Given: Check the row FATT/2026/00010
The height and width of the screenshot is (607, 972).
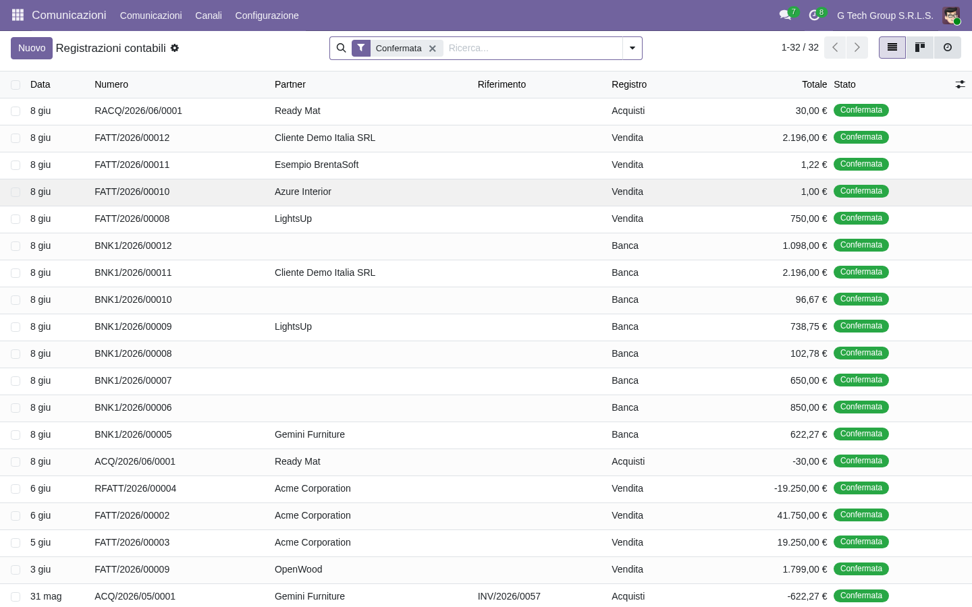Looking at the screenshot, I should tap(16, 192).
